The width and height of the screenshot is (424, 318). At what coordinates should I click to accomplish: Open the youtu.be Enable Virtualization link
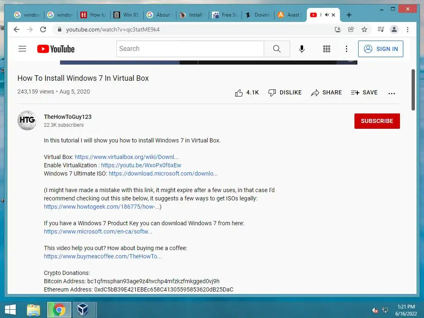pos(141,165)
